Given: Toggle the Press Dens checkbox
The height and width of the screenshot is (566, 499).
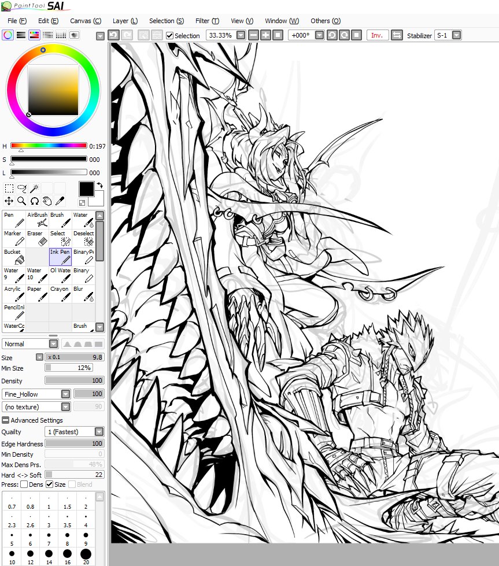Looking at the screenshot, I should coord(24,484).
